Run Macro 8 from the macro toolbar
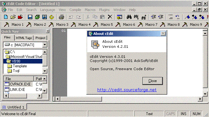Viewport: 209px width, 117px height. pos(170,25)
